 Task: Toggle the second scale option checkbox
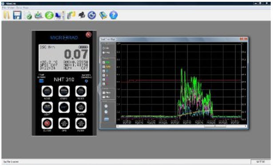(x=104, y=52)
